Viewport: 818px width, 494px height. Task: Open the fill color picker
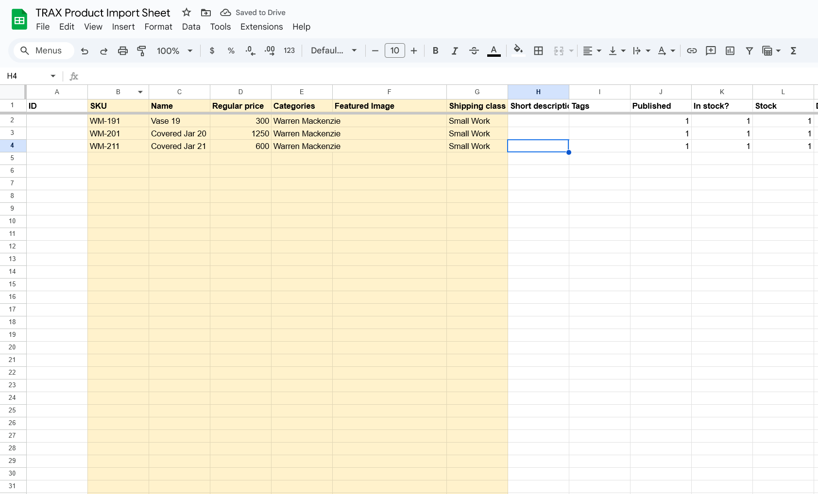[x=518, y=51]
